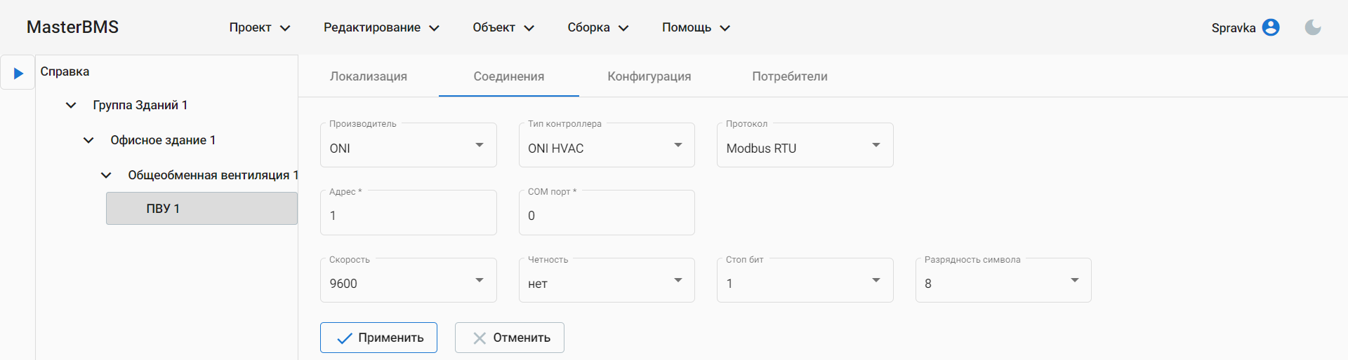
Task: Switch to the Локализация tab
Action: (x=369, y=76)
